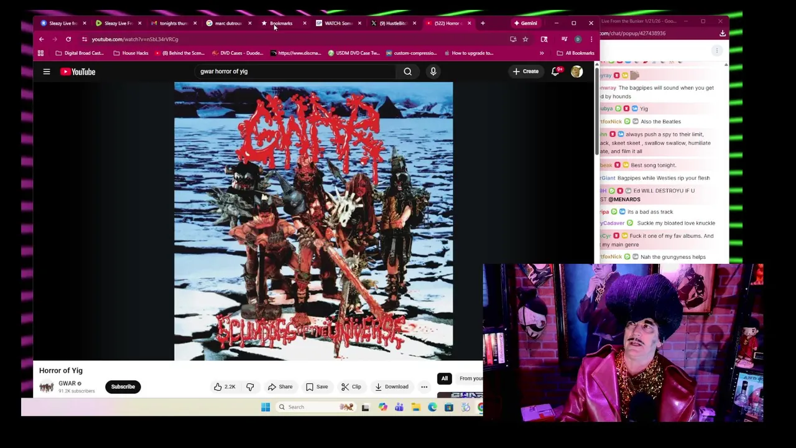Screen dimensions: 796x448
Task: Click the three-dot menu in chat popup window
Action: [716, 51]
